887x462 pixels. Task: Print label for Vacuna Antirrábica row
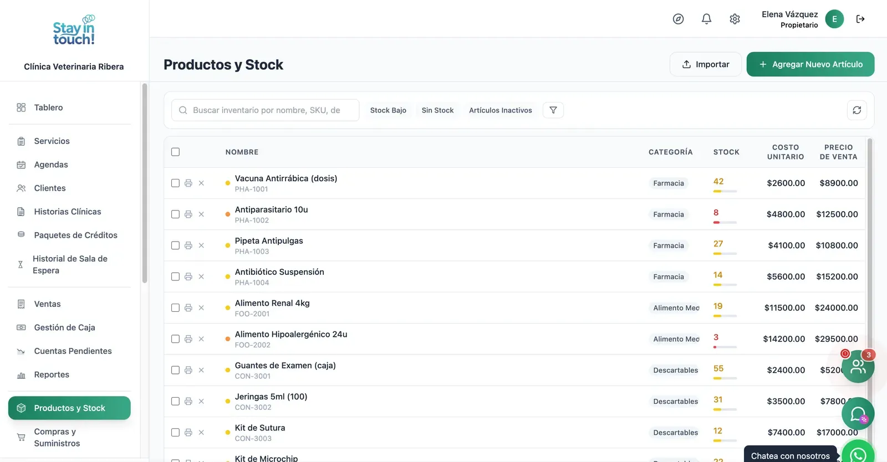coord(188,183)
